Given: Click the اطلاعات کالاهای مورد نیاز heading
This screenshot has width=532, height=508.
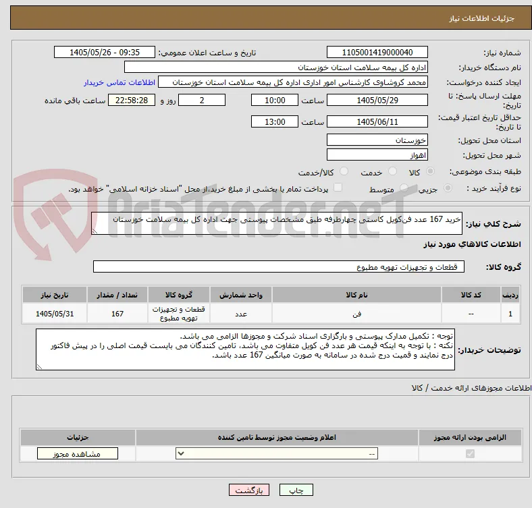Looking at the screenshot, I should (x=472, y=244).
